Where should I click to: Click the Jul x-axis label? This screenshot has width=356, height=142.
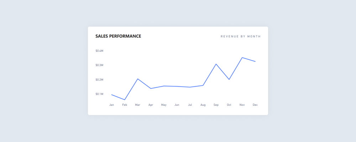pos(190,105)
